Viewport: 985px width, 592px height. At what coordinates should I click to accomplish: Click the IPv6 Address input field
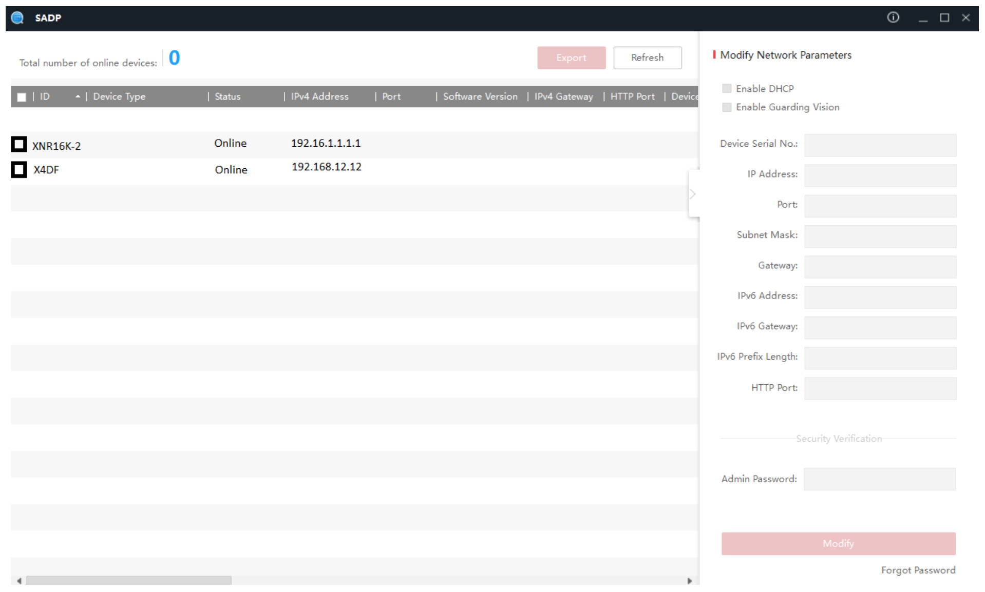click(x=880, y=297)
